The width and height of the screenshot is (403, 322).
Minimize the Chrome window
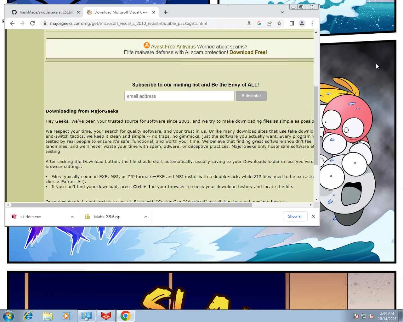pyautogui.click(x=293, y=7)
